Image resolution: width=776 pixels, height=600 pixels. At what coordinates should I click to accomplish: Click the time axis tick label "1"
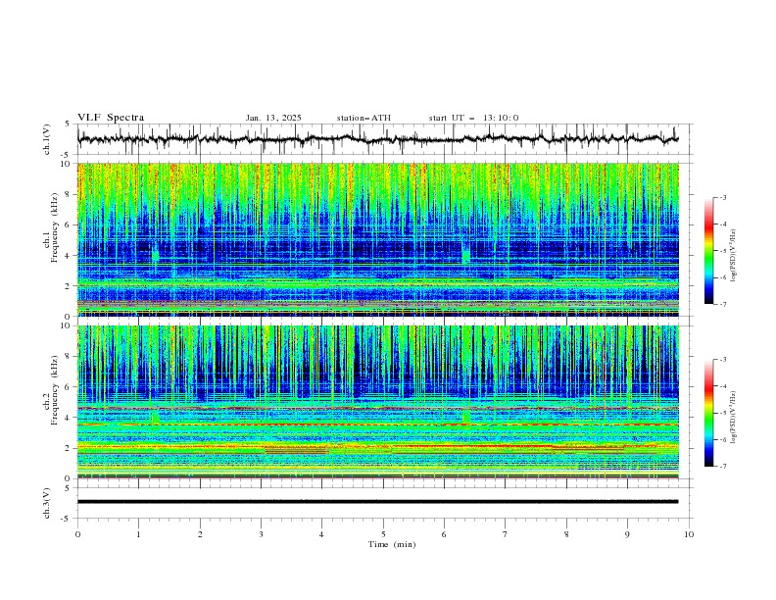(x=138, y=534)
